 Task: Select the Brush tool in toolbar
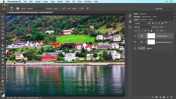(2, 42)
